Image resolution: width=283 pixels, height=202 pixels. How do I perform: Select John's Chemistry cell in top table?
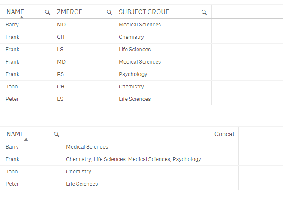pyautogui.click(x=131, y=87)
